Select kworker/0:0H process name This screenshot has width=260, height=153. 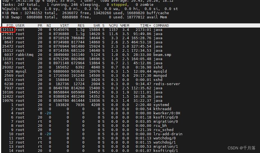pyautogui.click(x=167, y=113)
